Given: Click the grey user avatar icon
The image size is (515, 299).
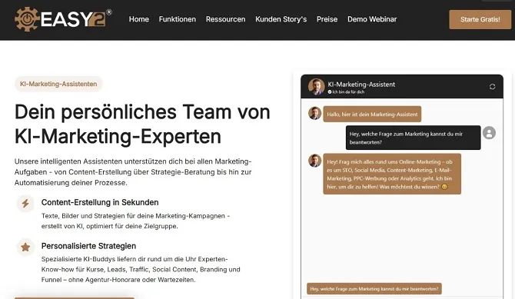Looking at the screenshot, I should (489, 133).
